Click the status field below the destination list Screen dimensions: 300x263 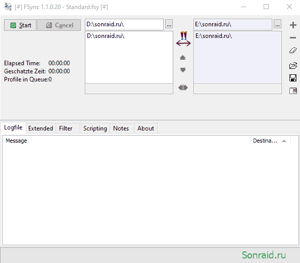click(x=237, y=89)
